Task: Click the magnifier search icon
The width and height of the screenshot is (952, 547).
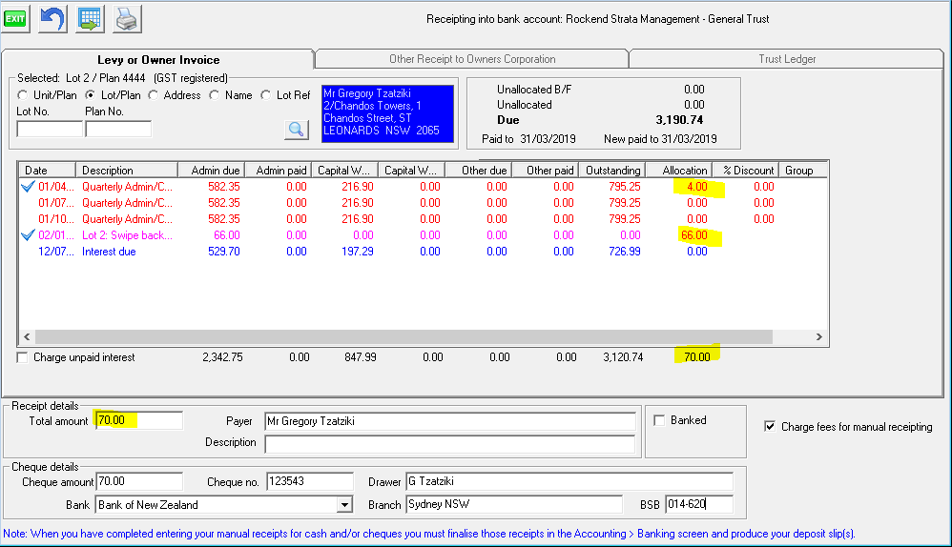Action: [297, 130]
